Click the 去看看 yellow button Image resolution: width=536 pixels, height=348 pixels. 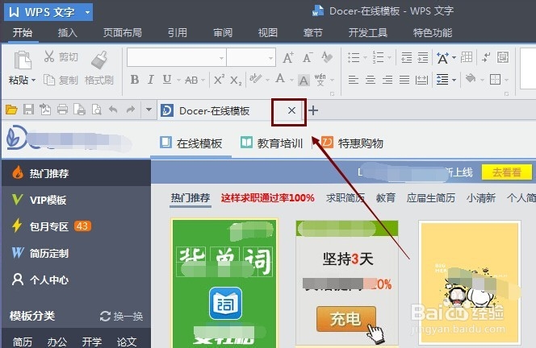[507, 172]
